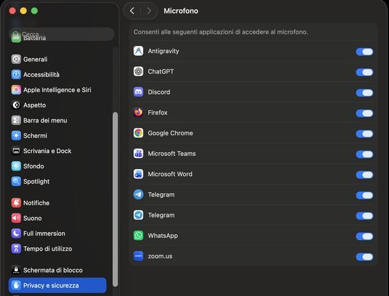Viewport: 389px width, 296px height.
Task: Click the Microsoft Teams app icon
Action: coord(138,154)
